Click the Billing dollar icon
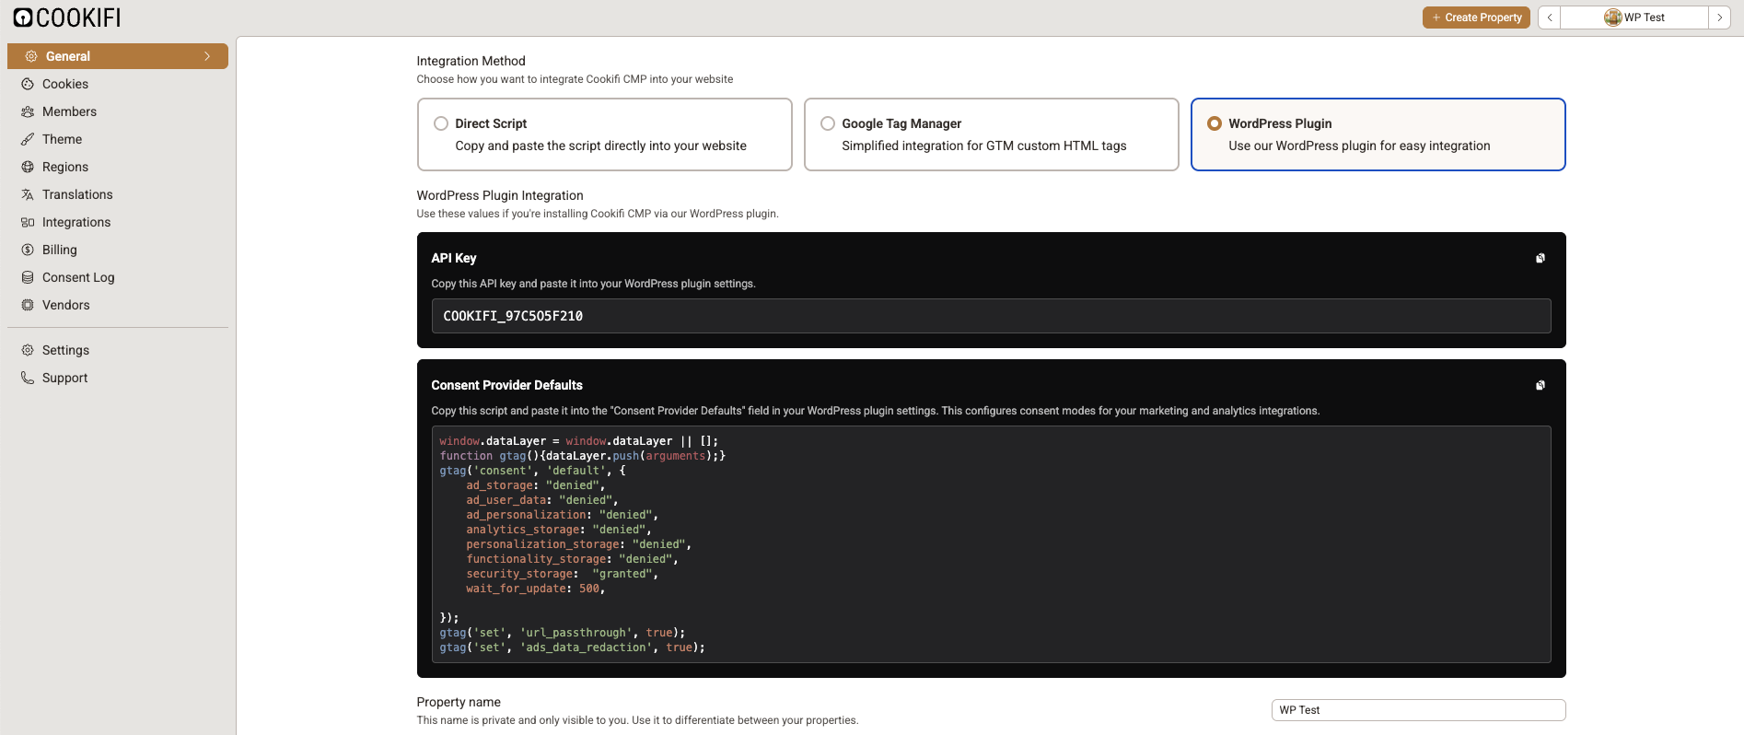Screen dimensions: 1744x735 [x=28, y=250]
